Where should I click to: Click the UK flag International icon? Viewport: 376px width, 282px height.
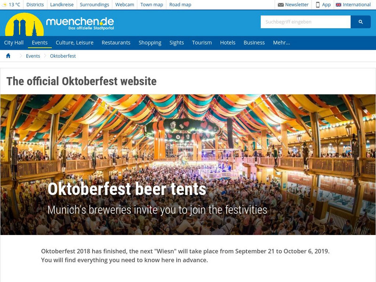[338, 5]
